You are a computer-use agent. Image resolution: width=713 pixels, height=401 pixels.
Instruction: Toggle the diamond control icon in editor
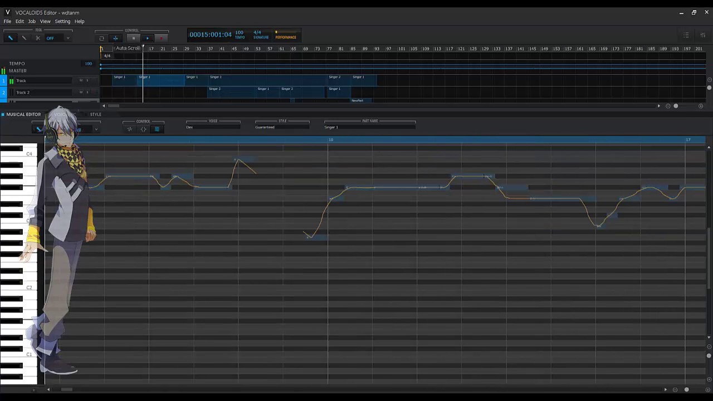pyautogui.click(x=143, y=129)
